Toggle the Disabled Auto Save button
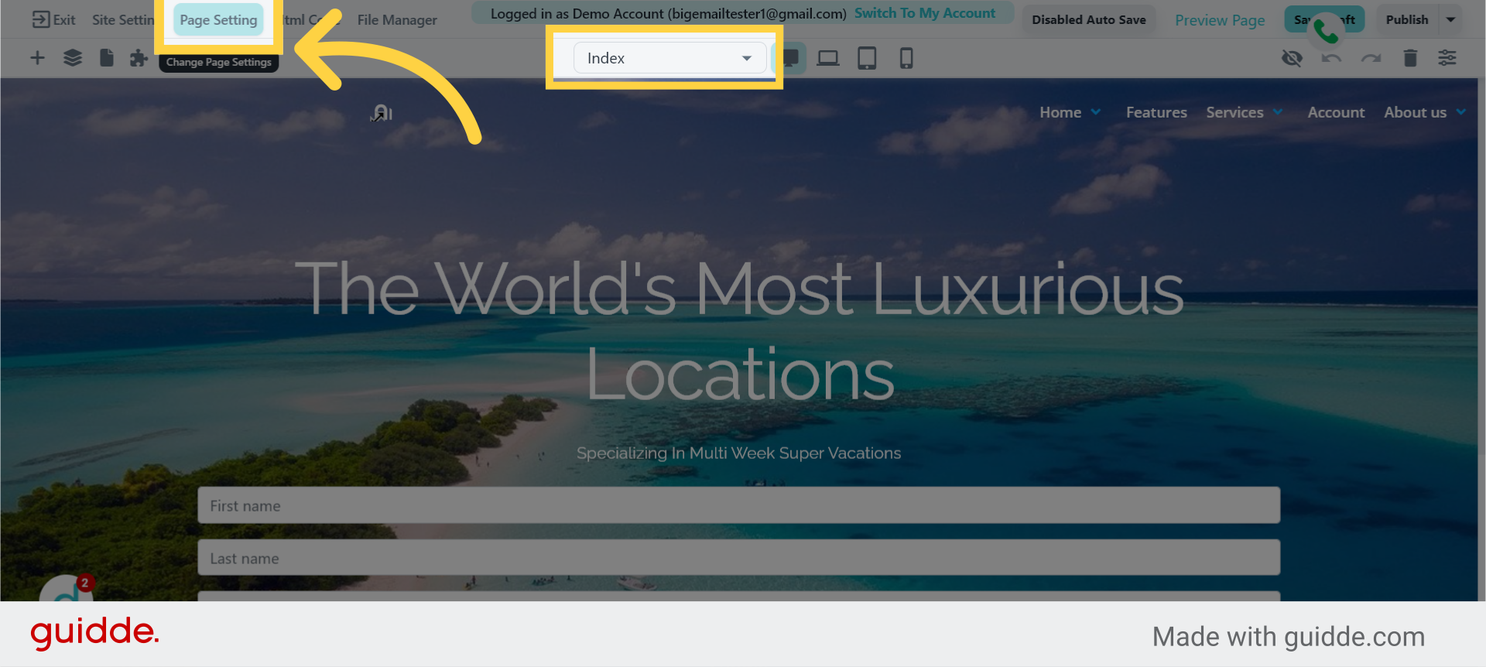 tap(1088, 20)
